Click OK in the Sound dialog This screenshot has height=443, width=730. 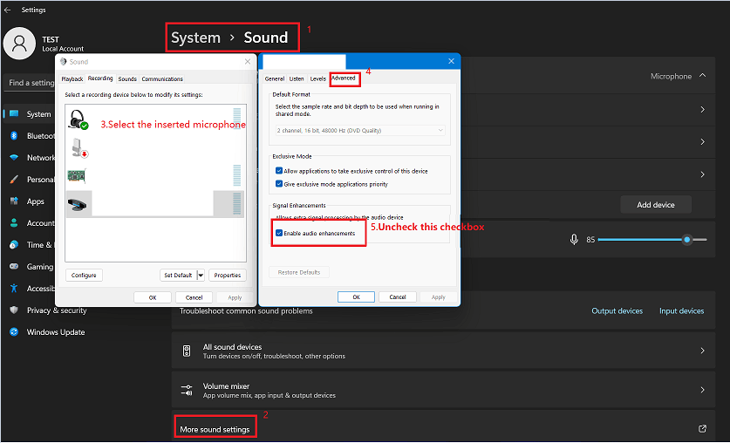coord(153,297)
